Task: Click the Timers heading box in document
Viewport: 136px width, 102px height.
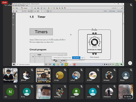Action: [41, 32]
